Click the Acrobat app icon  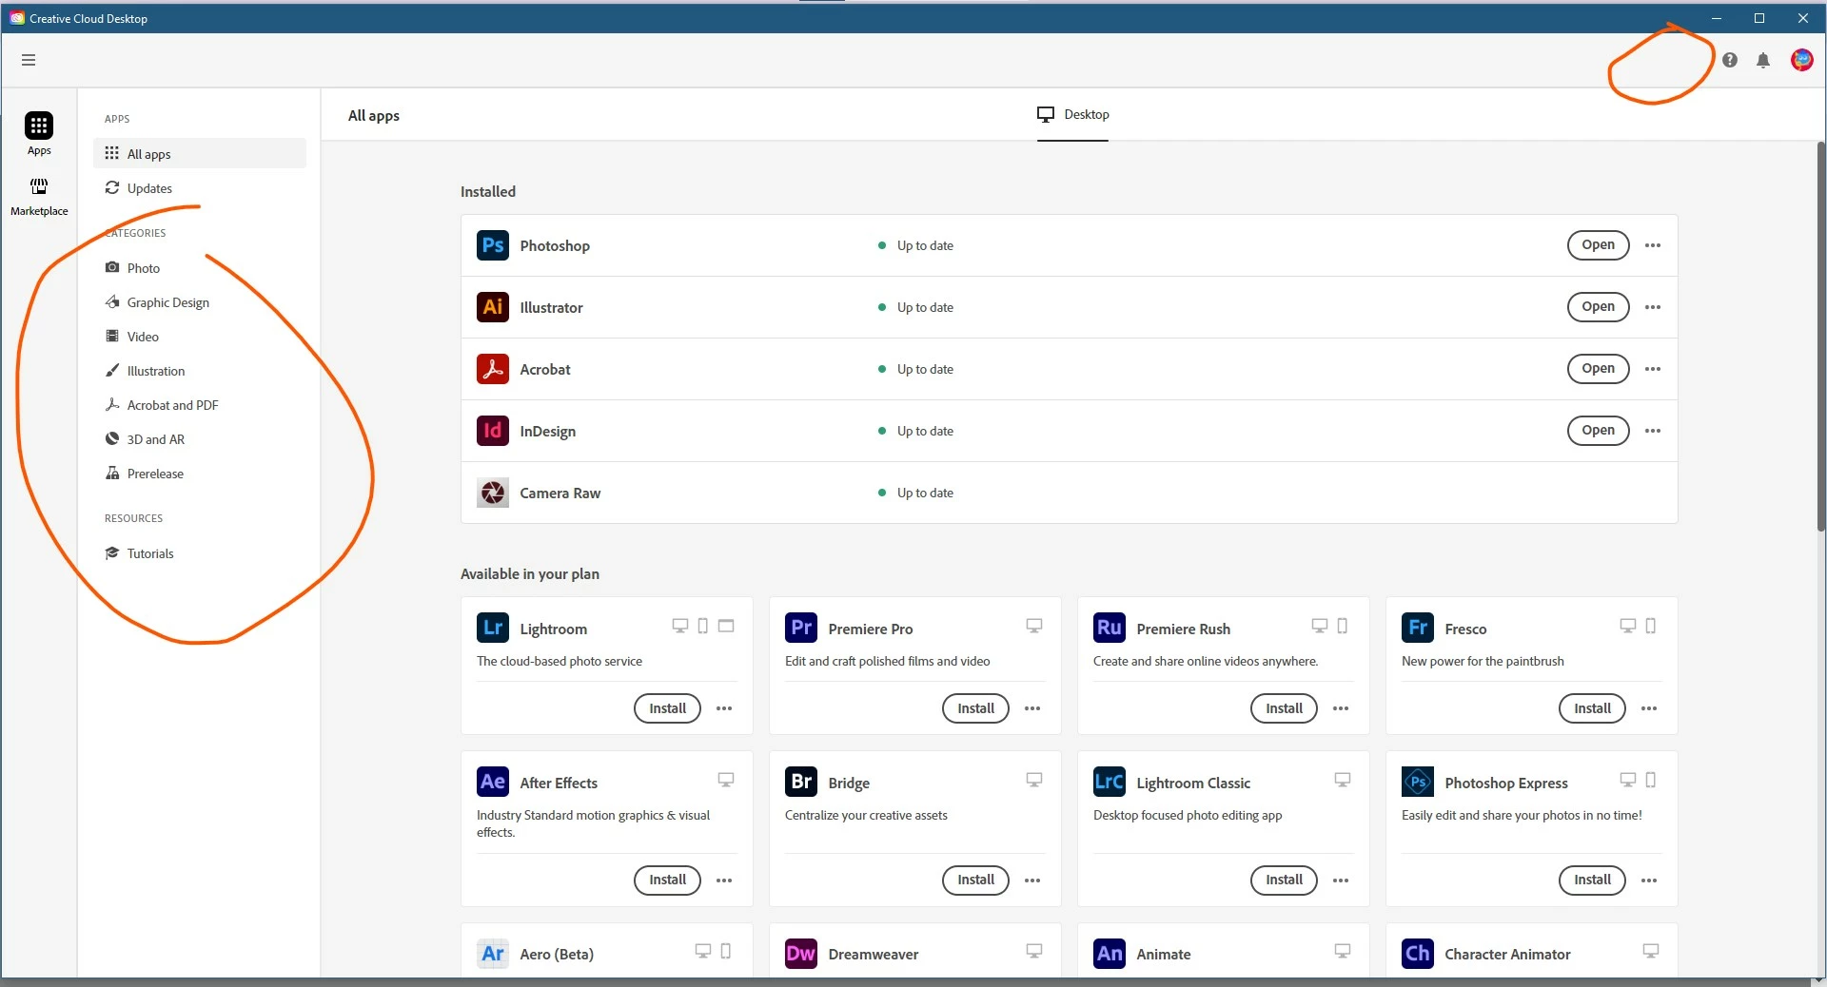(493, 369)
